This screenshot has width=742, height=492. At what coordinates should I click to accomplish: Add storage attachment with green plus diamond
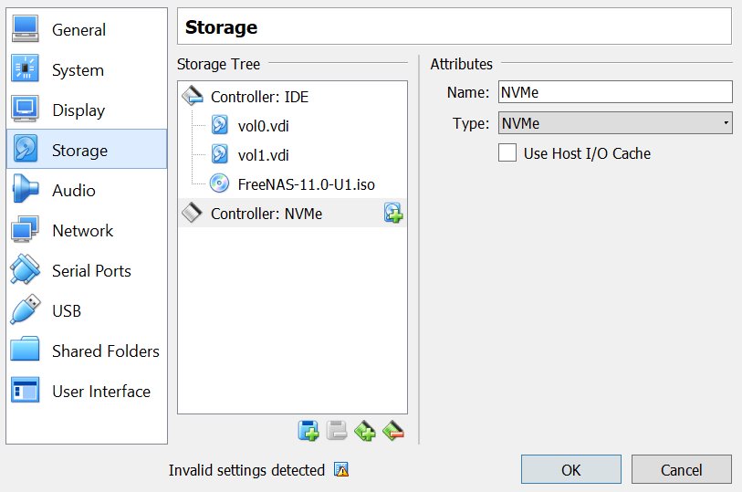point(365,431)
